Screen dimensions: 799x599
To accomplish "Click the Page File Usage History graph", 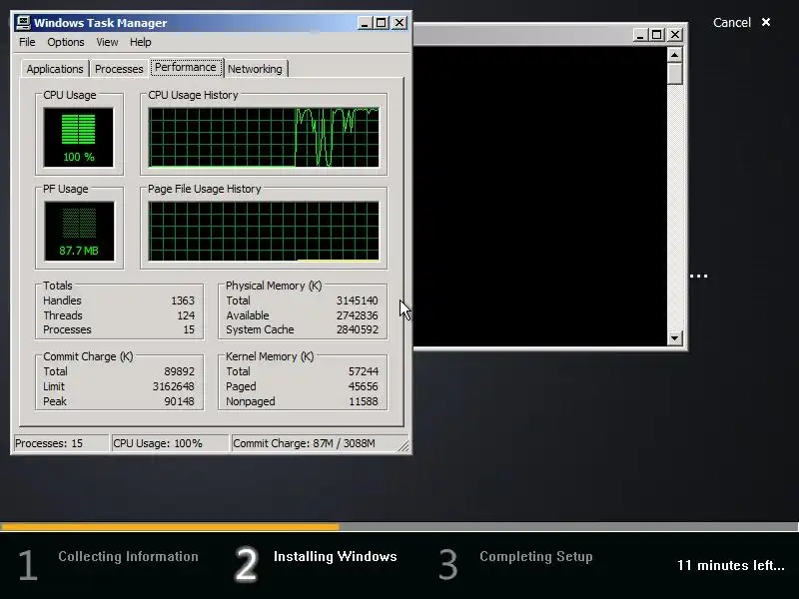I will coord(264,231).
